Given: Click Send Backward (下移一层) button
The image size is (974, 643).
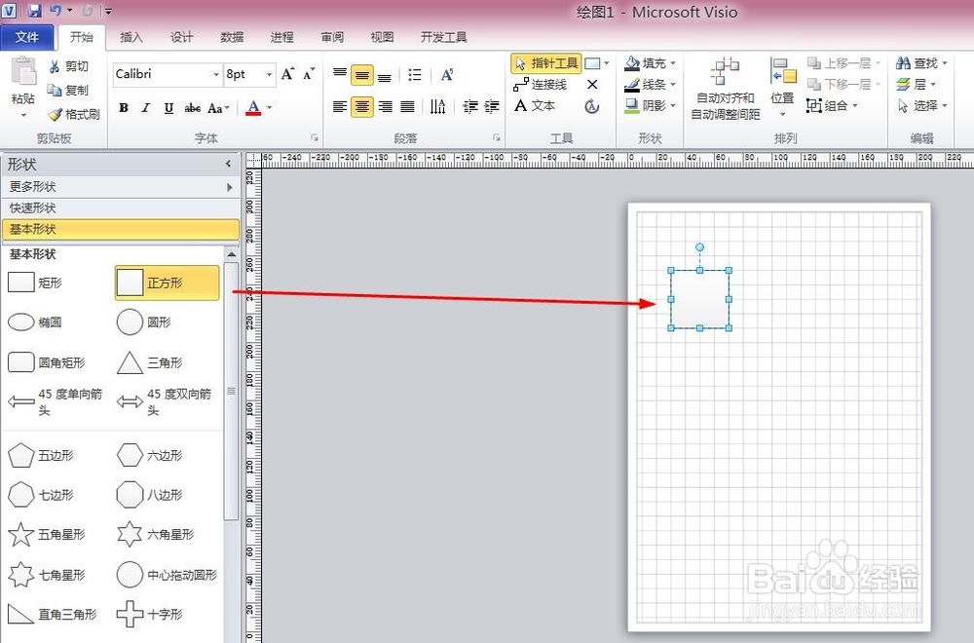Looking at the screenshot, I should click(843, 85).
